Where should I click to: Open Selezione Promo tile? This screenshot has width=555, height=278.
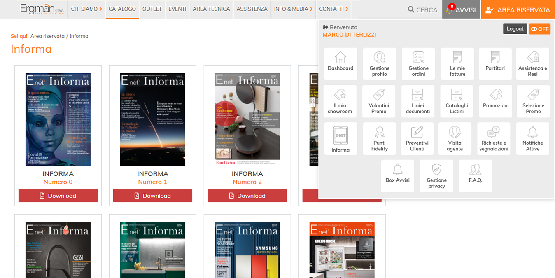[533, 101]
